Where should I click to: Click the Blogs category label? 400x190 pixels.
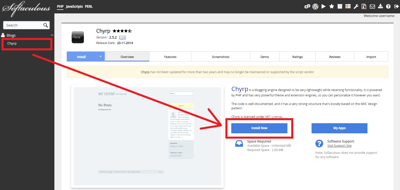(11, 35)
